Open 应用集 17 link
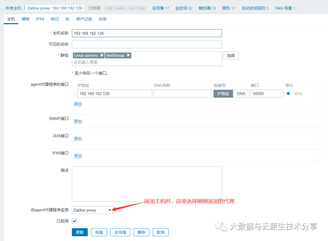328x241 pixels. (x=160, y=8)
